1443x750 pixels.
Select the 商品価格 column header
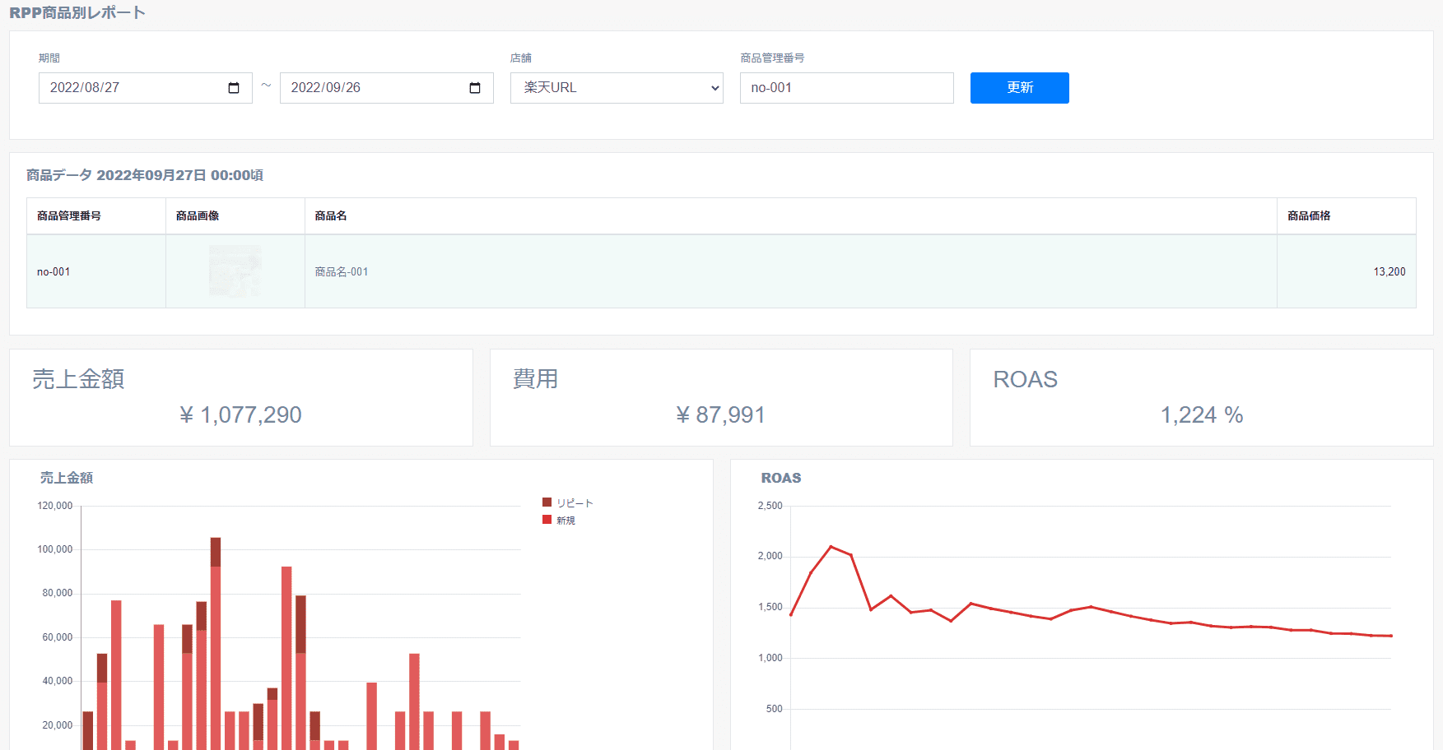click(1309, 215)
